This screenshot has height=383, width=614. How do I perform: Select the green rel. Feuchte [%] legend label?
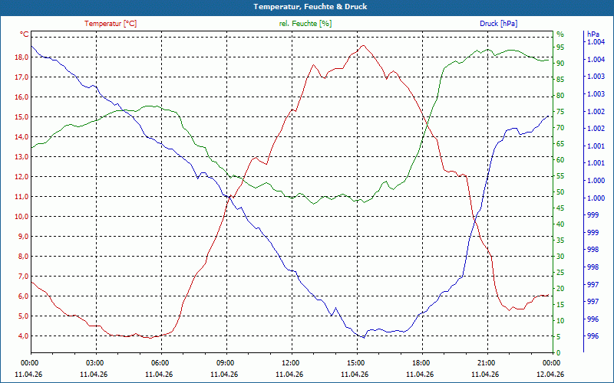pyautogui.click(x=305, y=24)
